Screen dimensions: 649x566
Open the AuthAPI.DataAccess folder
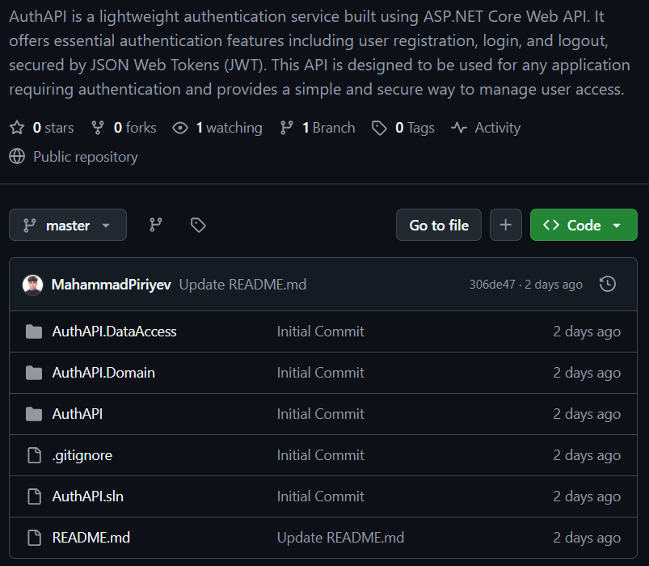(x=114, y=332)
